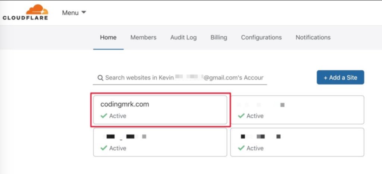
Task: Go to the Billing tab
Action: (219, 38)
